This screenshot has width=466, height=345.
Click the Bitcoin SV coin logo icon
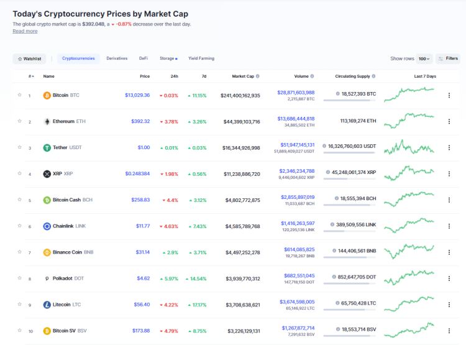coord(47,331)
